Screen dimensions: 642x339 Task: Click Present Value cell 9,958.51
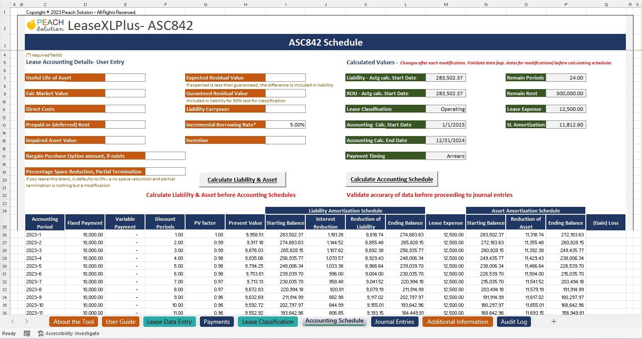[245, 235]
